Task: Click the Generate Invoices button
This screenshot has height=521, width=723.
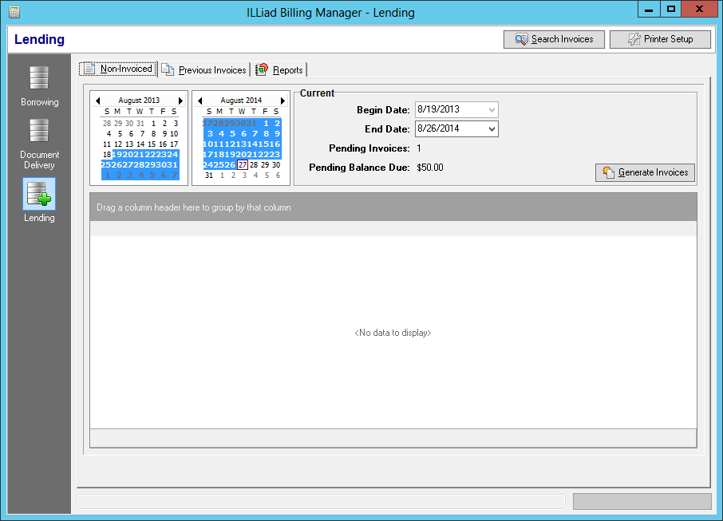Action: point(645,172)
